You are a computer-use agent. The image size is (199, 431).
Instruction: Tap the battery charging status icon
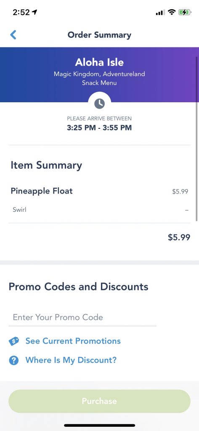coord(184,12)
